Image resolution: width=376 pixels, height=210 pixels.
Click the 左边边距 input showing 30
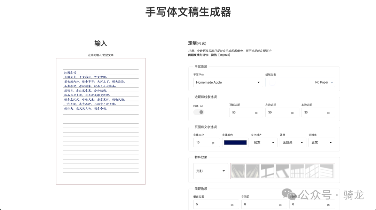[x=282, y=112]
